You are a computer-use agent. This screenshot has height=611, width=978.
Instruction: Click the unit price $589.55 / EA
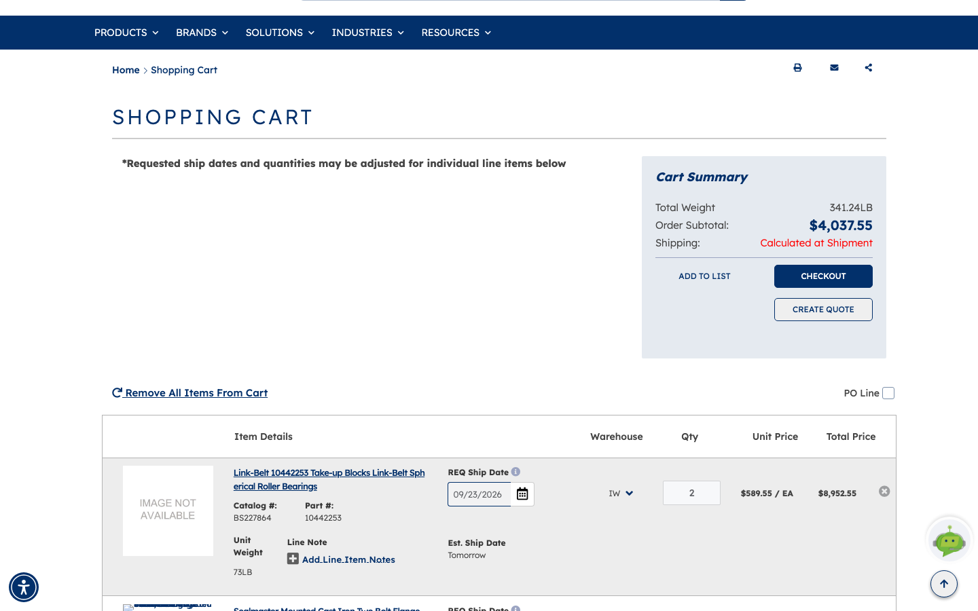click(767, 494)
